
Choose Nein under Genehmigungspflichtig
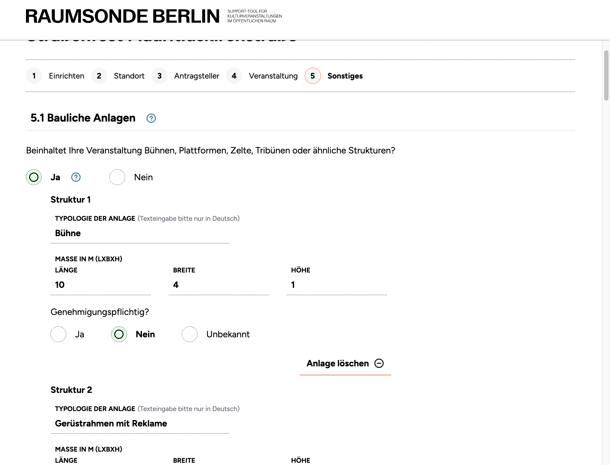tap(119, 334)
